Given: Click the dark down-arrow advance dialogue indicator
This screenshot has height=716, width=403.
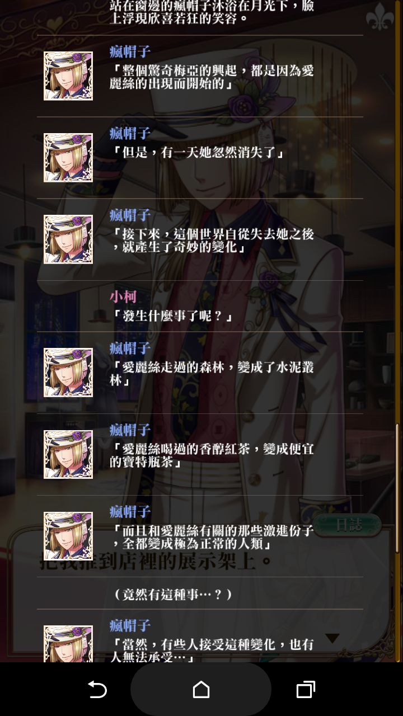Looking at the screenshot, I should point(332,638).
